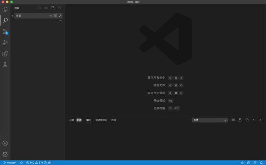Click the 737 problems count badge
Image resolution: width=266 pixels, height=165 pixels.
tap(79, 120)
